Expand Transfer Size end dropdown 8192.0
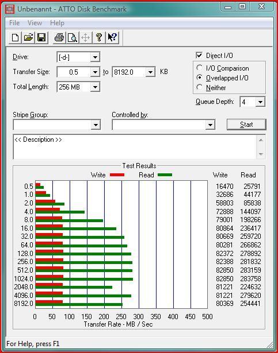278x353 pixels. pyautogui.click(x=150, y=72)
